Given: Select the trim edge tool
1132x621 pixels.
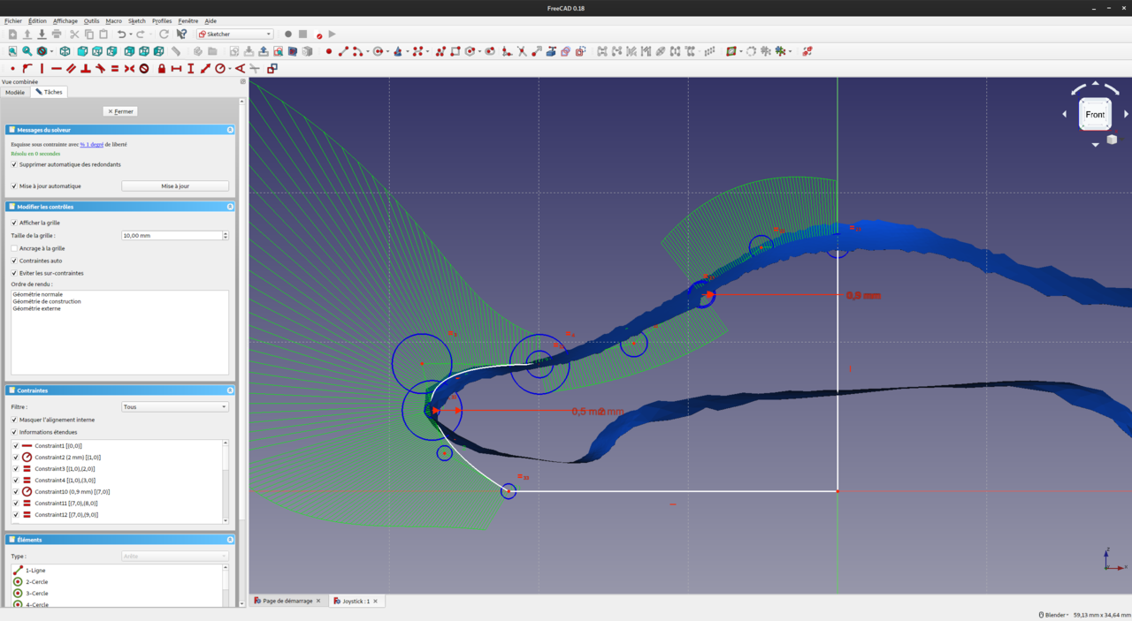Looking at the screenshot, I should 522,51.
